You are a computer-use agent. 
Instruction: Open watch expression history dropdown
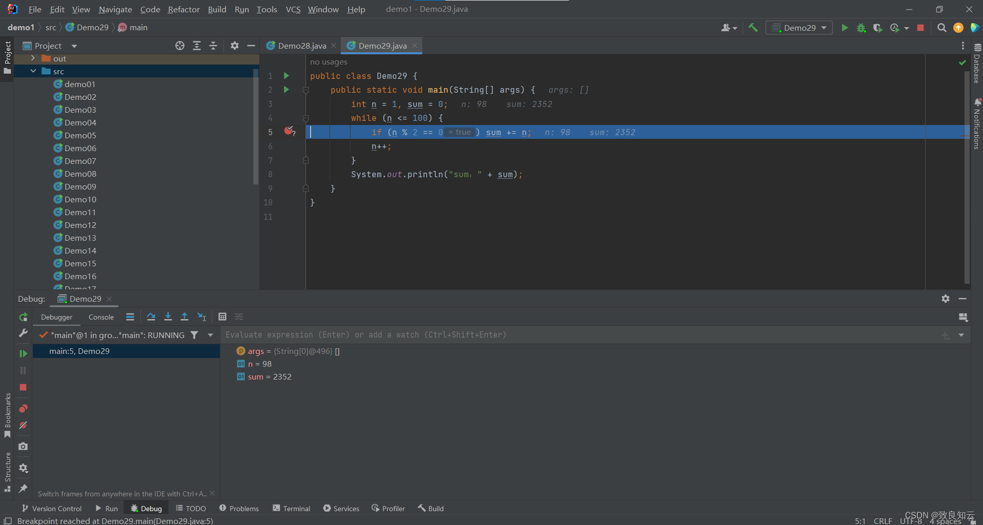tap(961, 335)
